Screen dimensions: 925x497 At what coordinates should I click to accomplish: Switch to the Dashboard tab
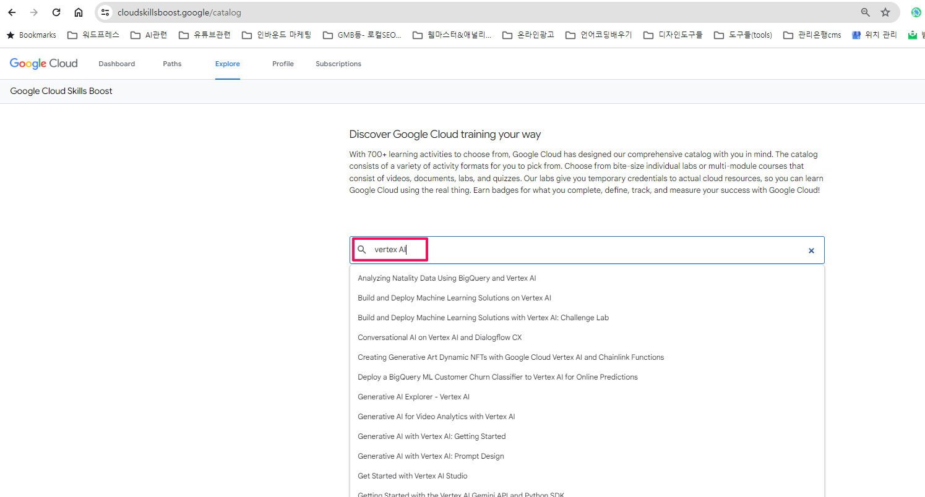[116, 64]
